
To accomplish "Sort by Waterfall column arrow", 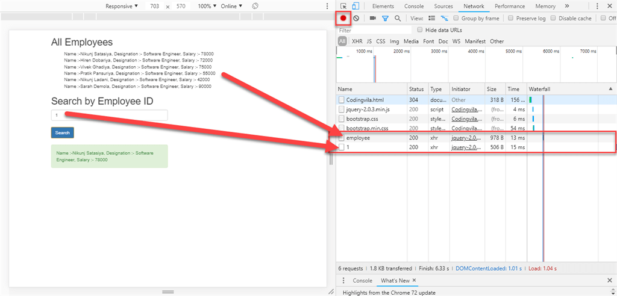I will point(610,89).
